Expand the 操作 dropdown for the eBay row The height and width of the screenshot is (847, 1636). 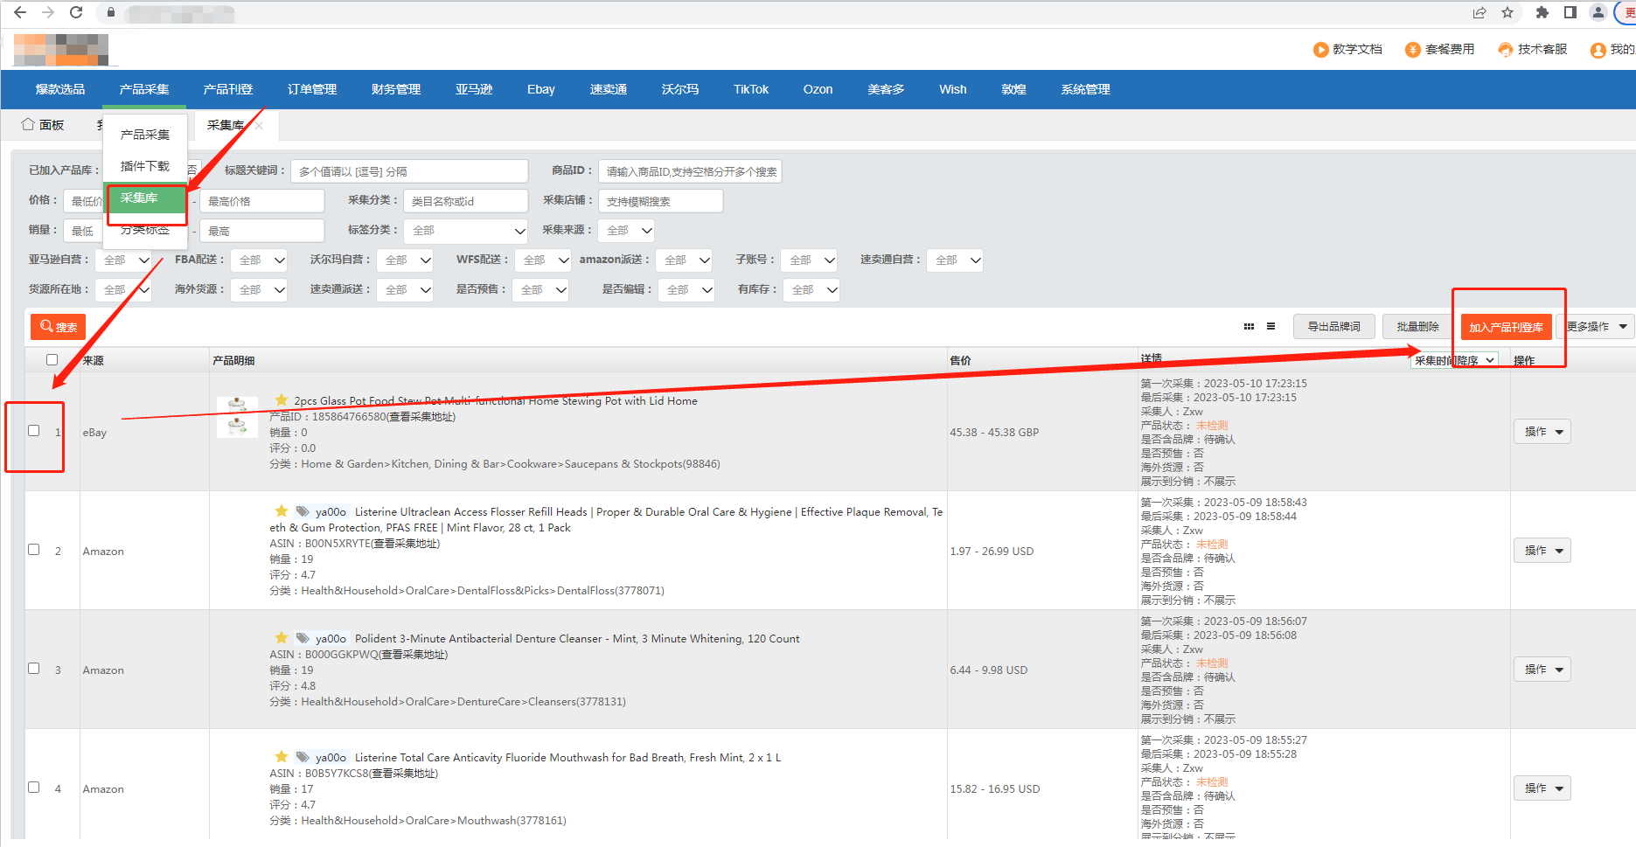click(x=1542, y=432)
